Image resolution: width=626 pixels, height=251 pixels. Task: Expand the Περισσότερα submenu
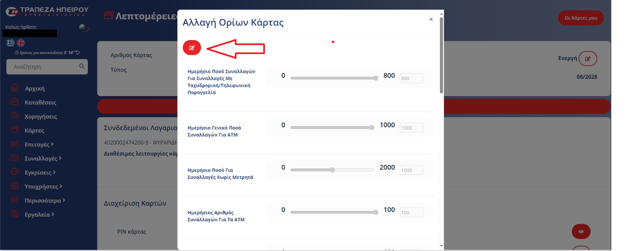pyautogui.click(x=45, y=200)
